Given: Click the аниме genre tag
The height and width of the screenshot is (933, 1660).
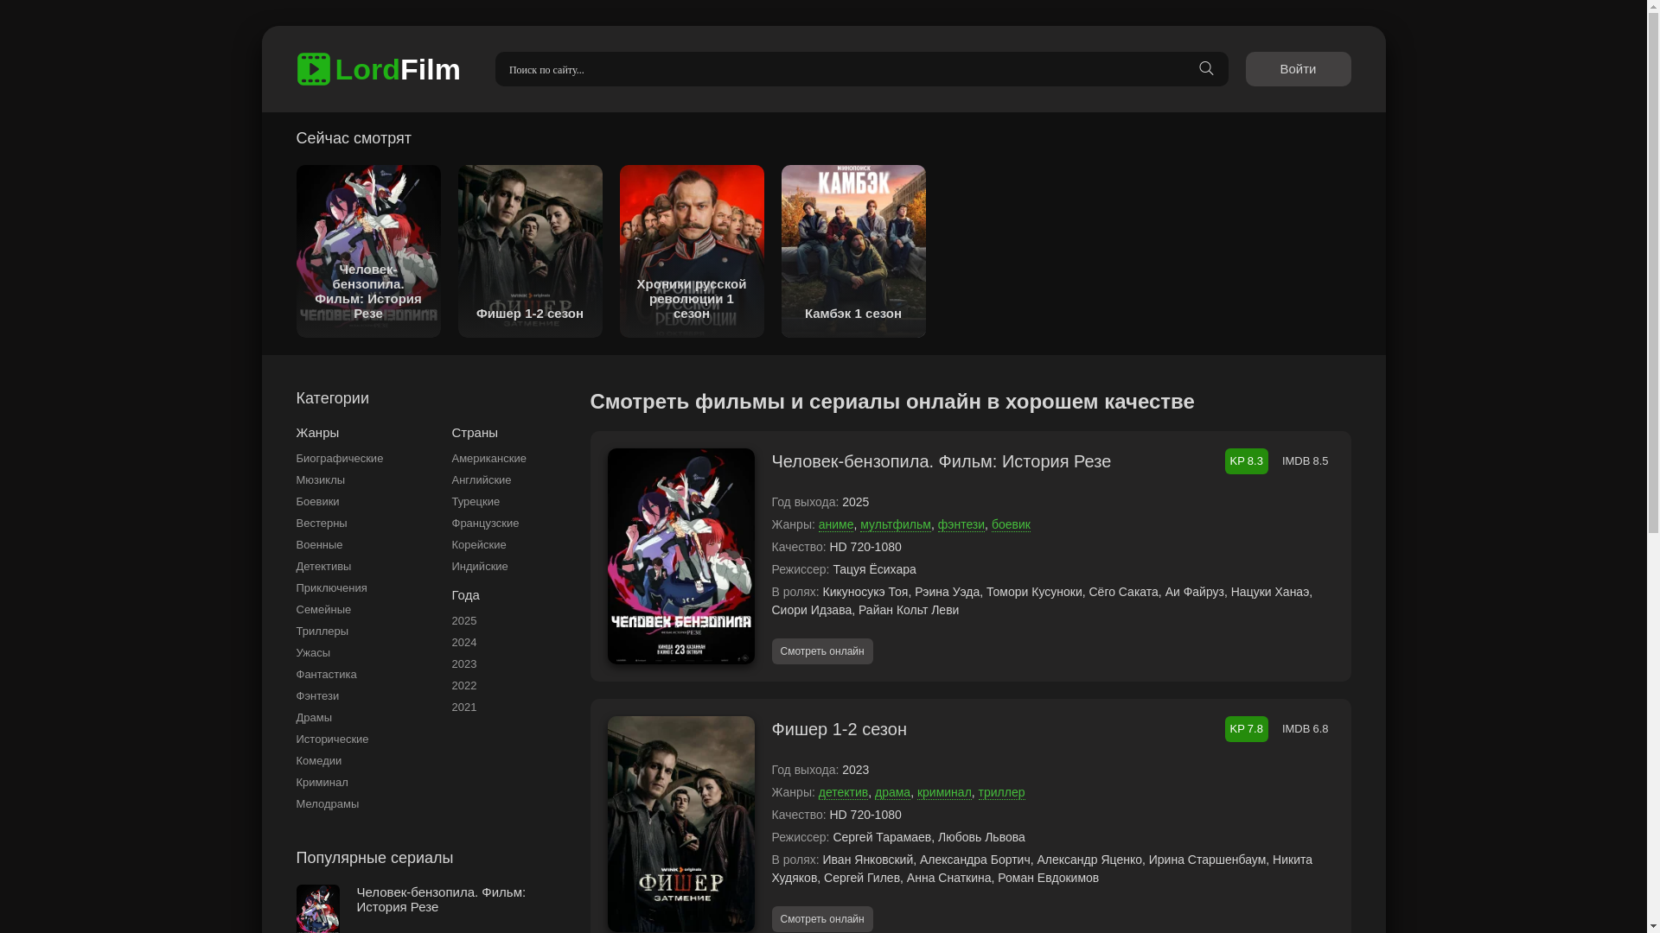Looking at the screenshot, I should pos(835,524).
